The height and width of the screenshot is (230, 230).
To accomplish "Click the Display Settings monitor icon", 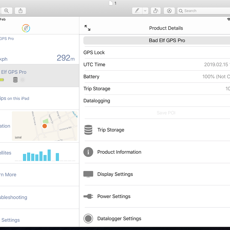I will coord(88,174).
